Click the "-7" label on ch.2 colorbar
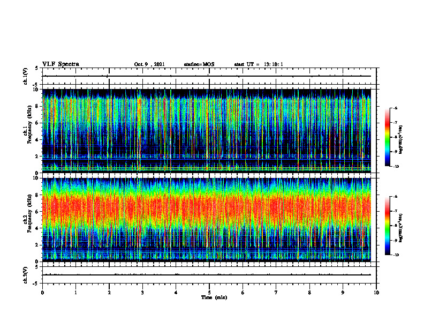424x328 pixels. (x=395, y=211)
